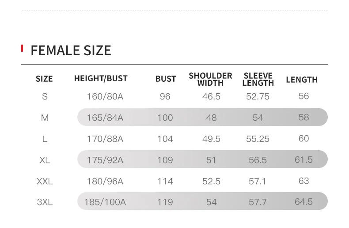Click the BUST column header
Image resolution: width=349 pixels, height=228 pixels.
point(166,79)
